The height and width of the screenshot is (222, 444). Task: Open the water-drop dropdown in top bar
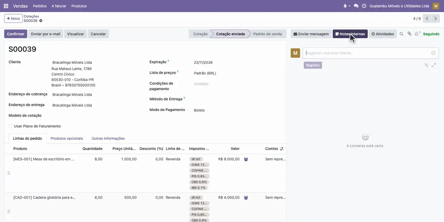(347, 6)
